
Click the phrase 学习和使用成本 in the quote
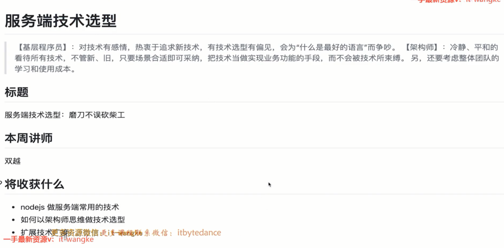click(x=42, y=70)
